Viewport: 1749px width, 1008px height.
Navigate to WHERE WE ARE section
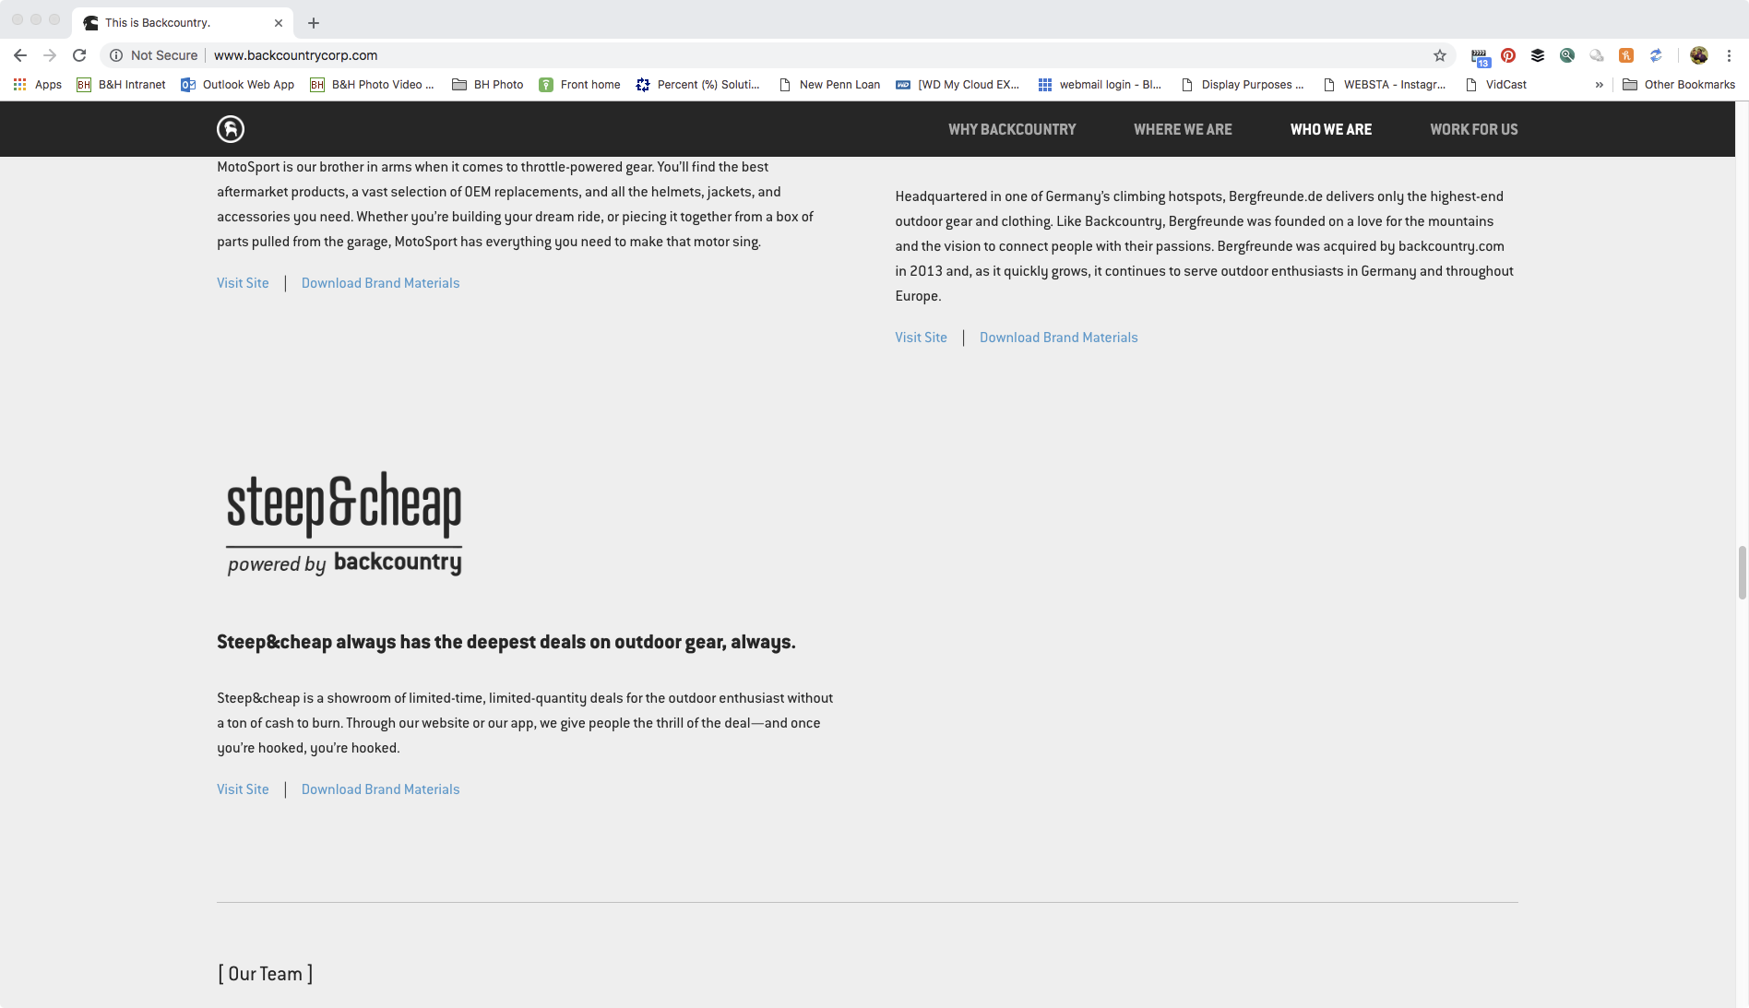coord(1183,129)
